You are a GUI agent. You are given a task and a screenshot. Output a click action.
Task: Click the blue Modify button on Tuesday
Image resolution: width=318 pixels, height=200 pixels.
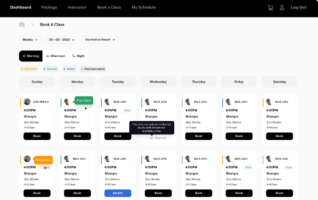[118, 193]
